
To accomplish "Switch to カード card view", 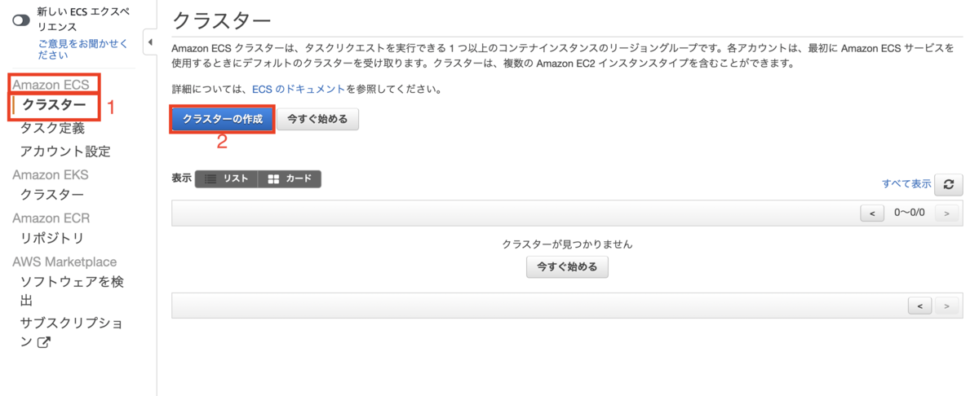I will pos(290,179).
